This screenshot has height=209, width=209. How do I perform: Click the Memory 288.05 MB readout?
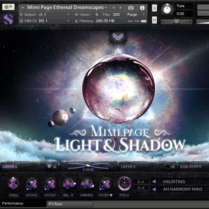coord(105,21)
